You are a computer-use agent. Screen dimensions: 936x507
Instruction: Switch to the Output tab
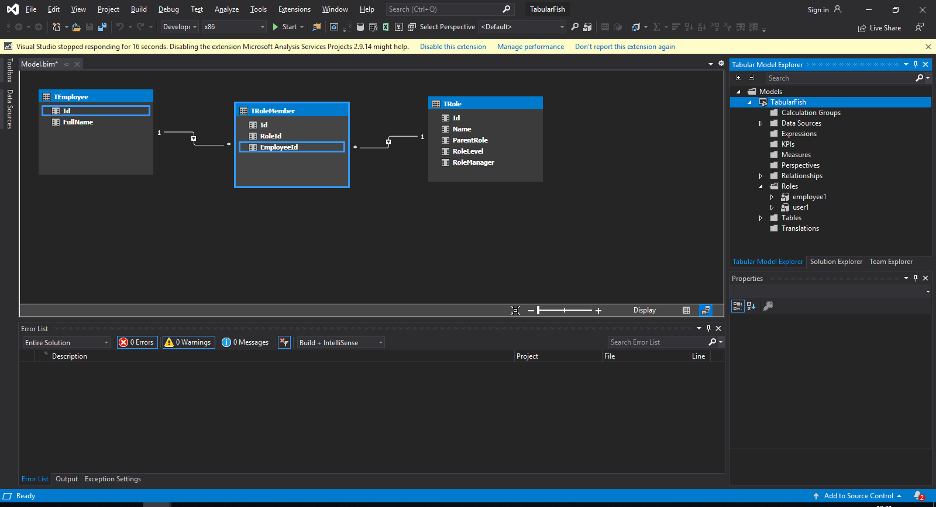coord(67,479)
